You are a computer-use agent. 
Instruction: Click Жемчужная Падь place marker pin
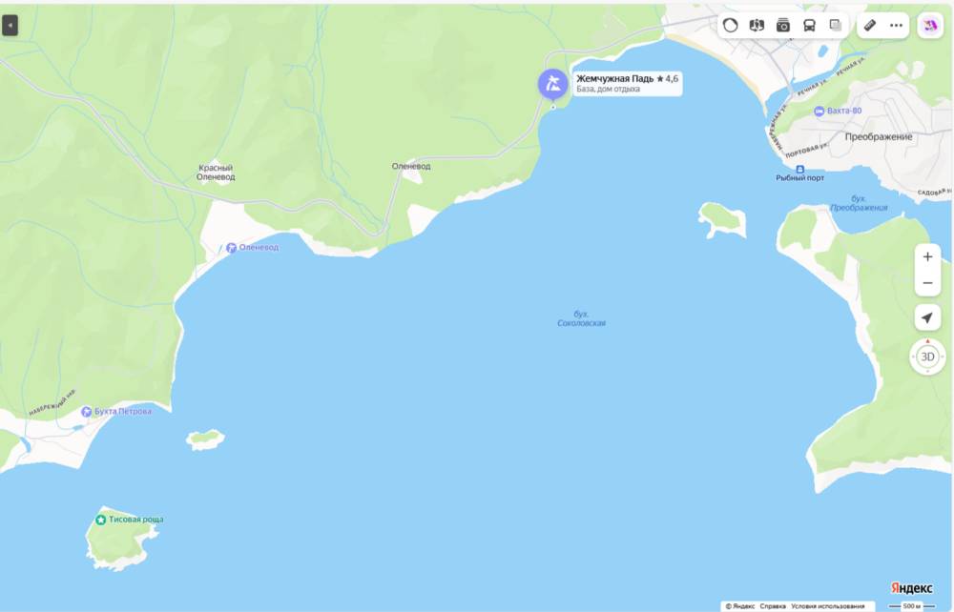point(552,85)
